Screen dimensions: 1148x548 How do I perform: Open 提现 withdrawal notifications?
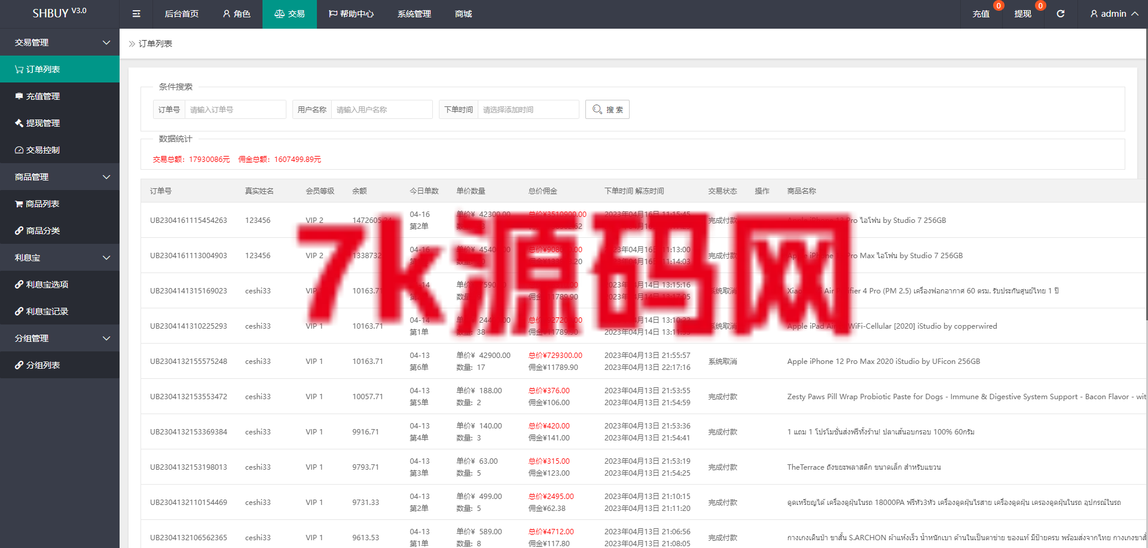(x=1023, y=14)
